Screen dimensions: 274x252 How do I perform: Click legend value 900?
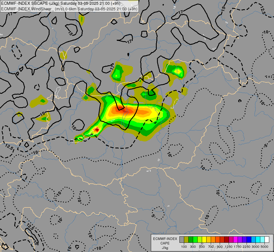pos(220,247)
